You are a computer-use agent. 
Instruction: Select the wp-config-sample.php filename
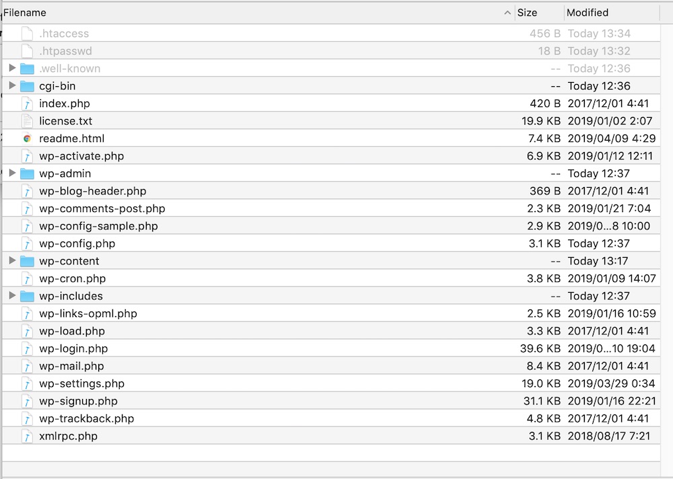[x=98, y=226]
